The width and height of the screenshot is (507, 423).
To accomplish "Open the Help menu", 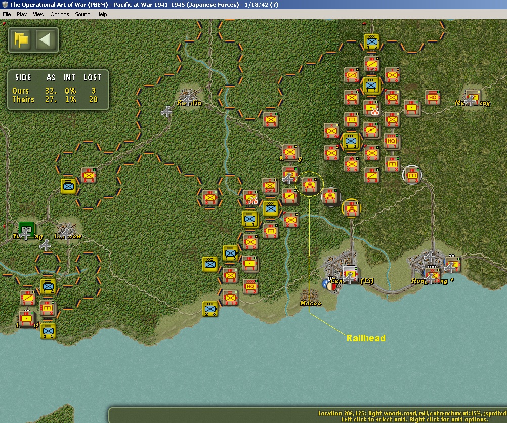I will click(x=101, y=14).
